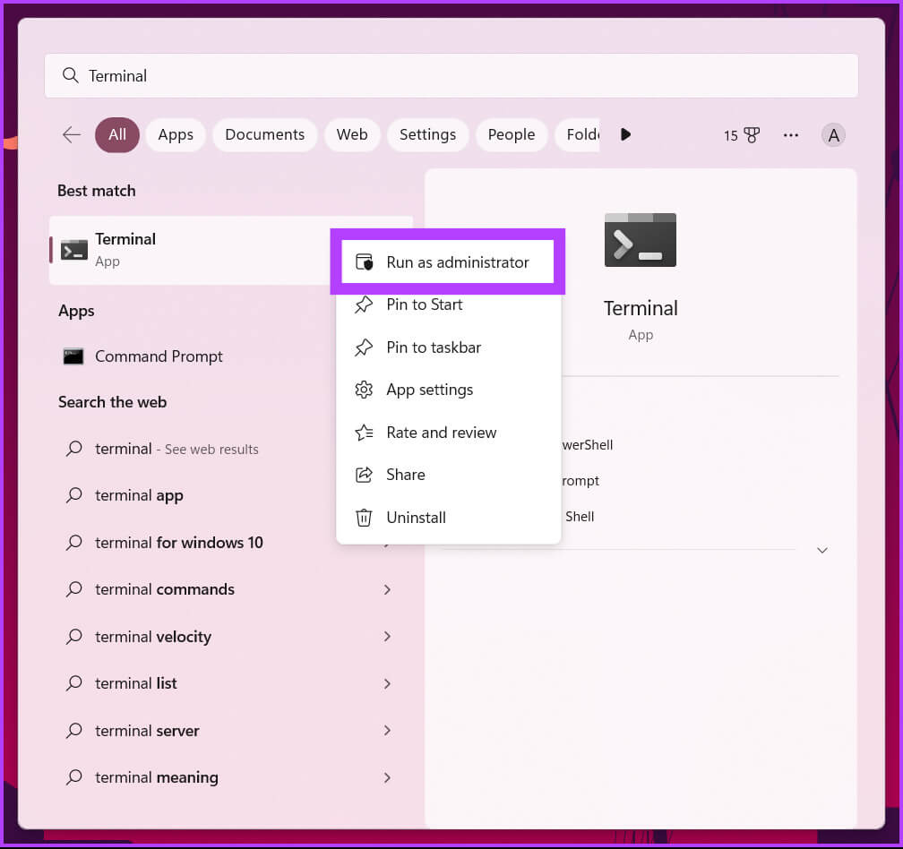Expand the chevron next to 'terminal meaning'

coord(387,777)
